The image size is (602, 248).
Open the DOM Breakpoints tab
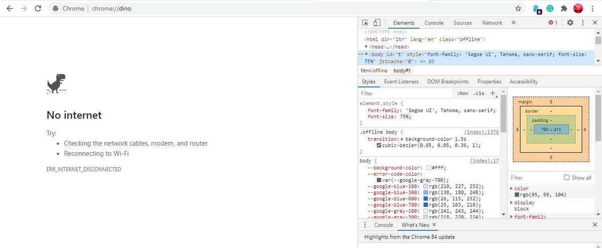click(448, 81)
